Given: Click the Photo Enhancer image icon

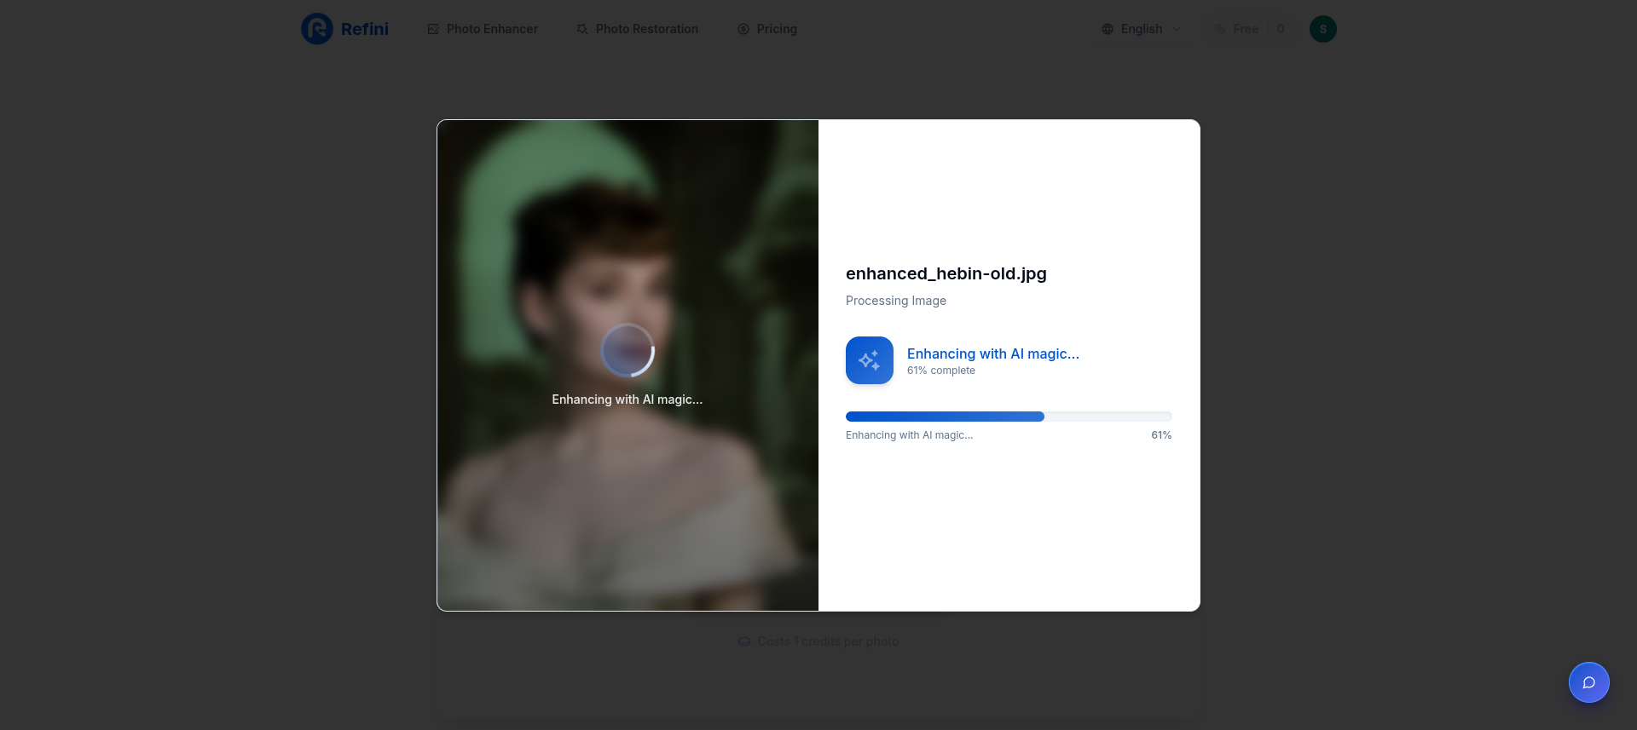Looking at the screenshot, I should [x=433, y=29].
